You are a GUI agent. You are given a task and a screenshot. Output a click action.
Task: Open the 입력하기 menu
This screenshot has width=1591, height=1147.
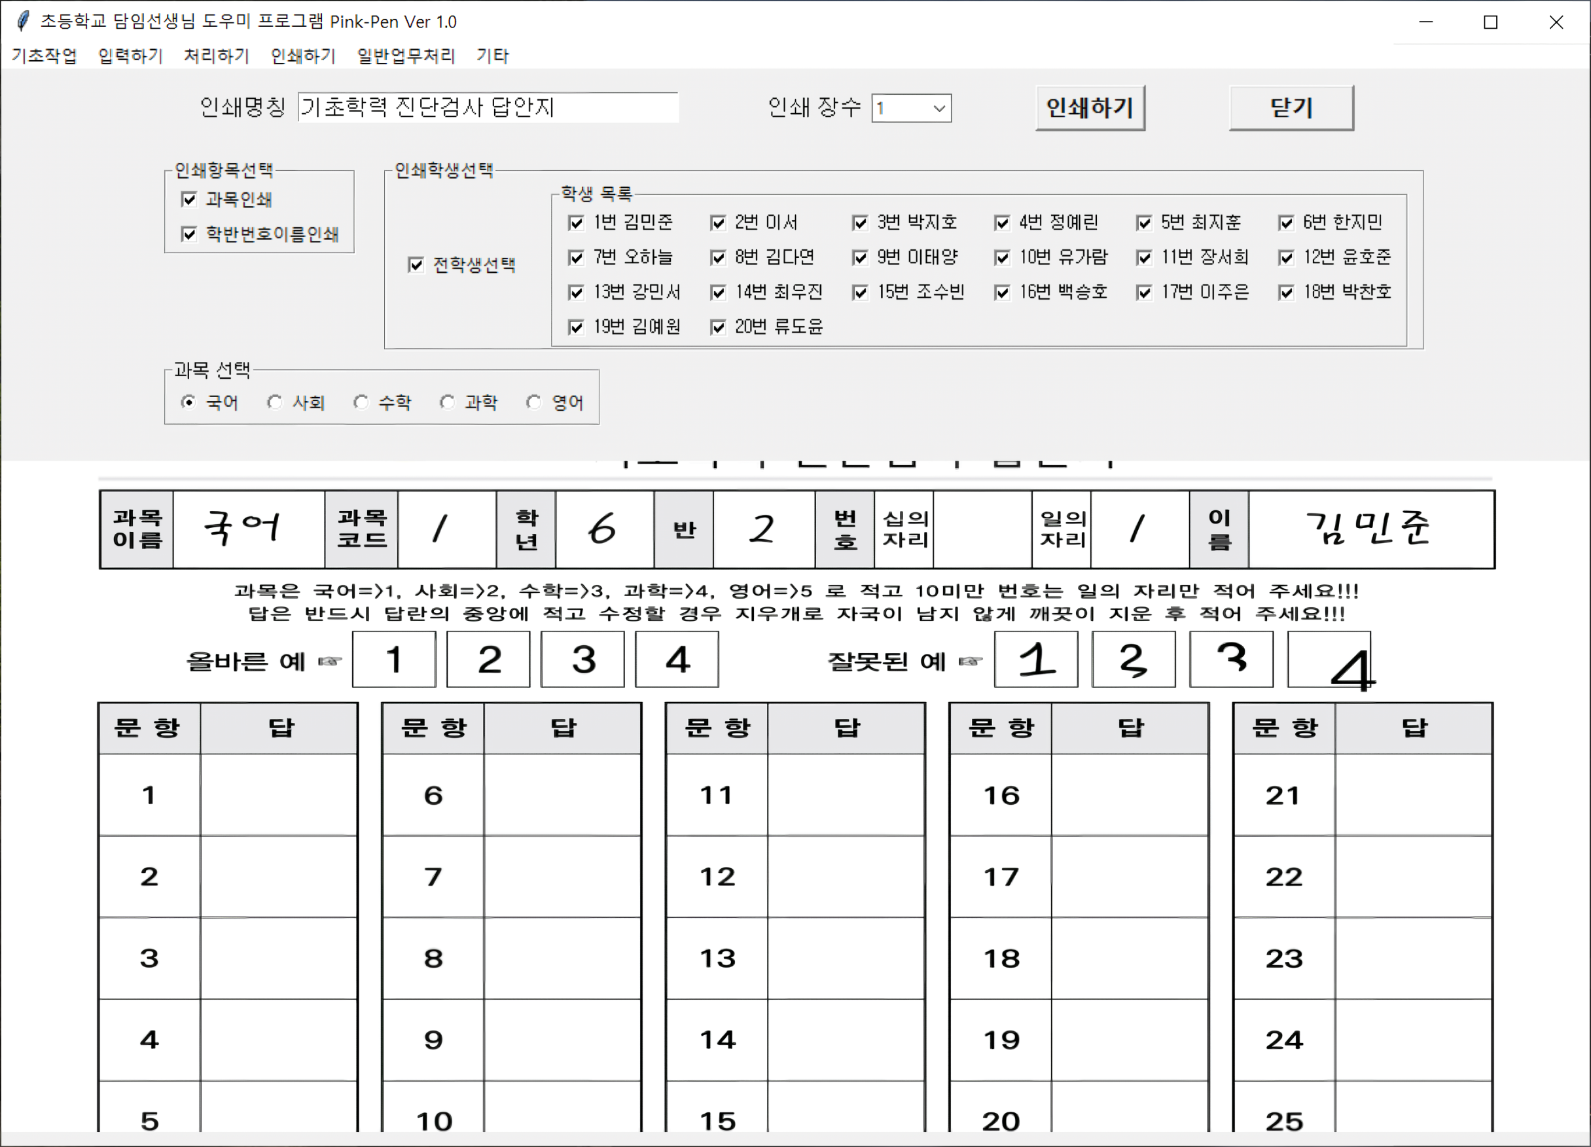(x=130, y=56)
